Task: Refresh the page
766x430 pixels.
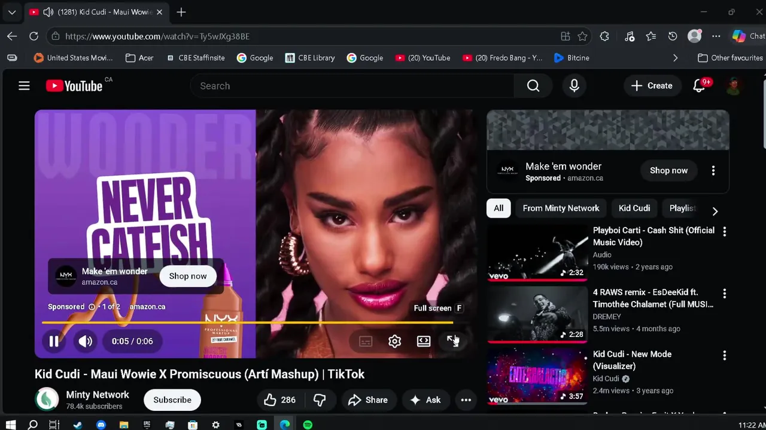Action: (34, 36)
